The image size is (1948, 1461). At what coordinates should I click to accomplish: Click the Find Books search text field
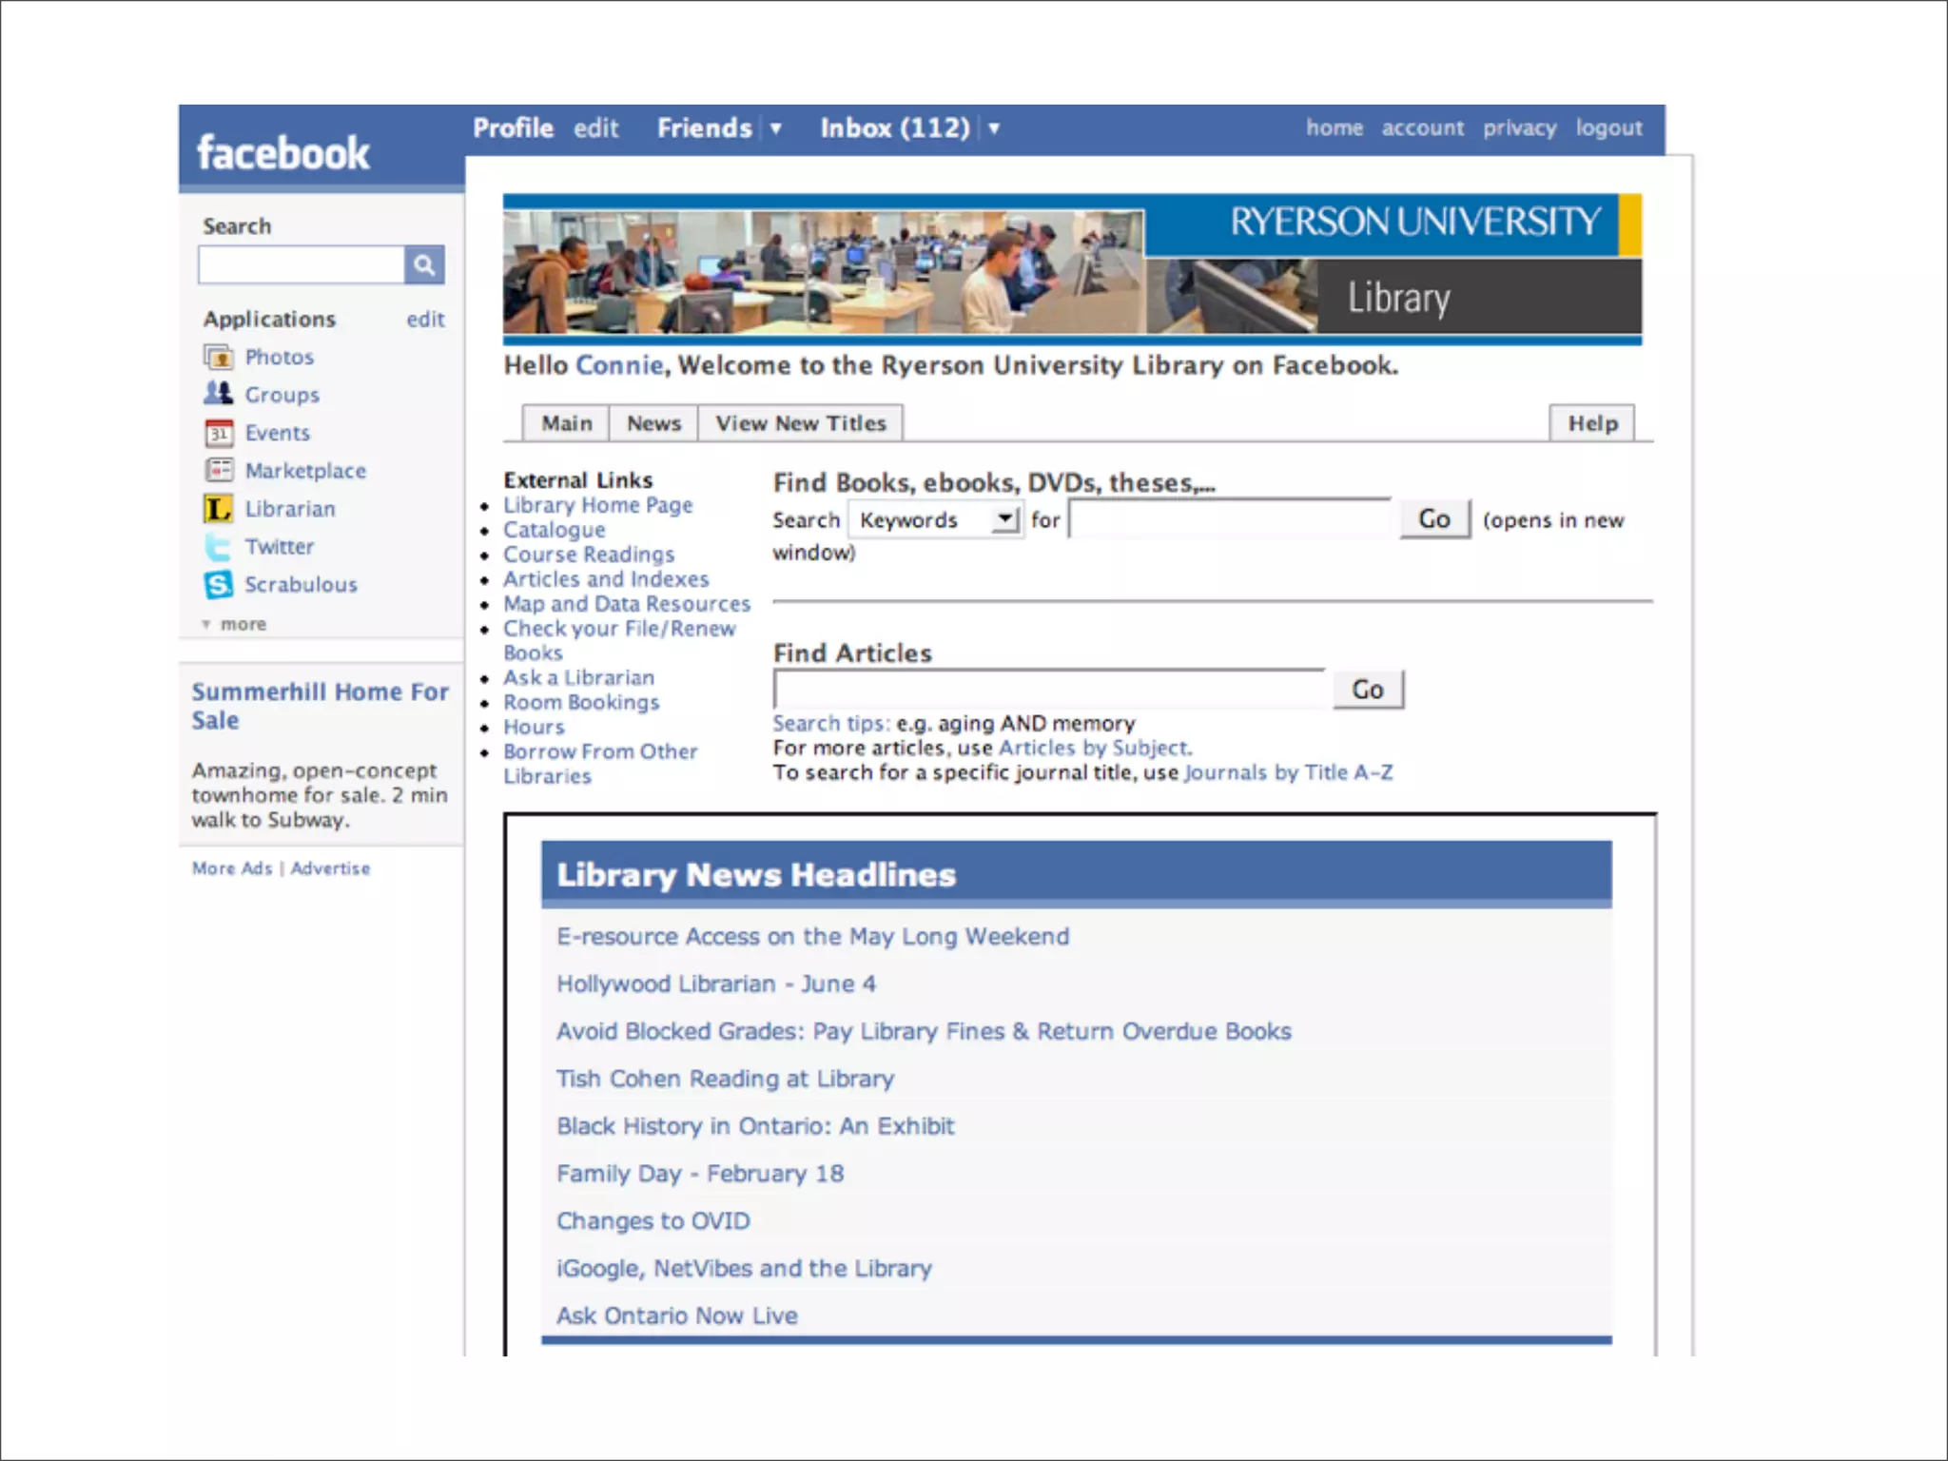coord(1230,519)
